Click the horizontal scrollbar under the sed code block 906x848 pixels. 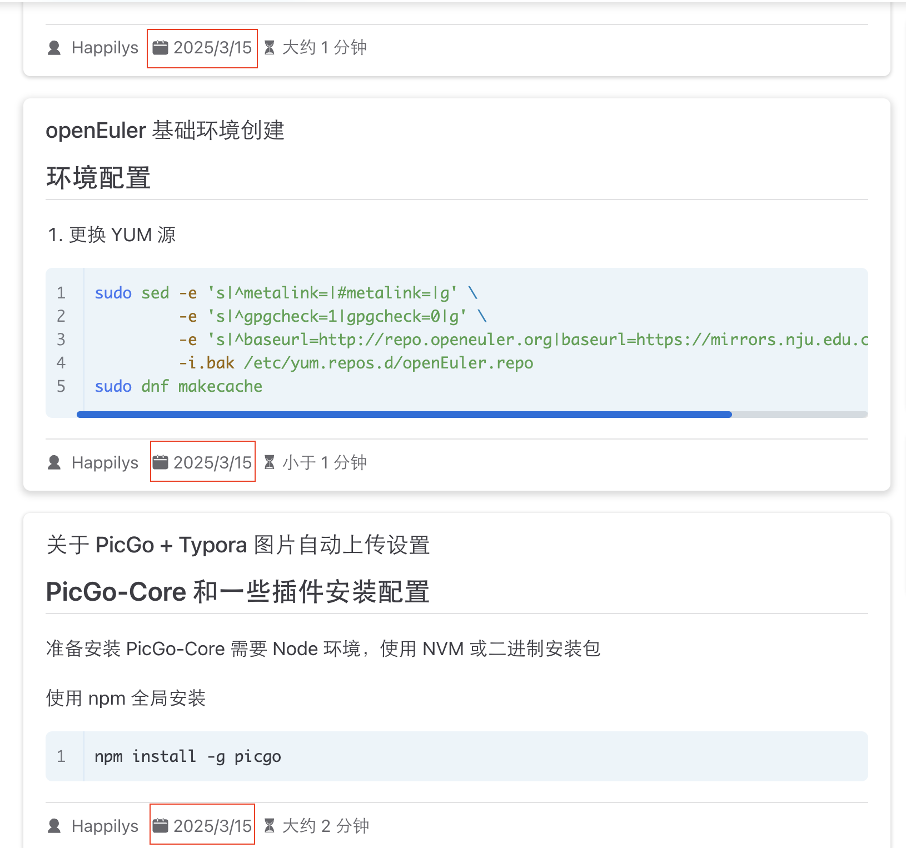pos(404,413)
